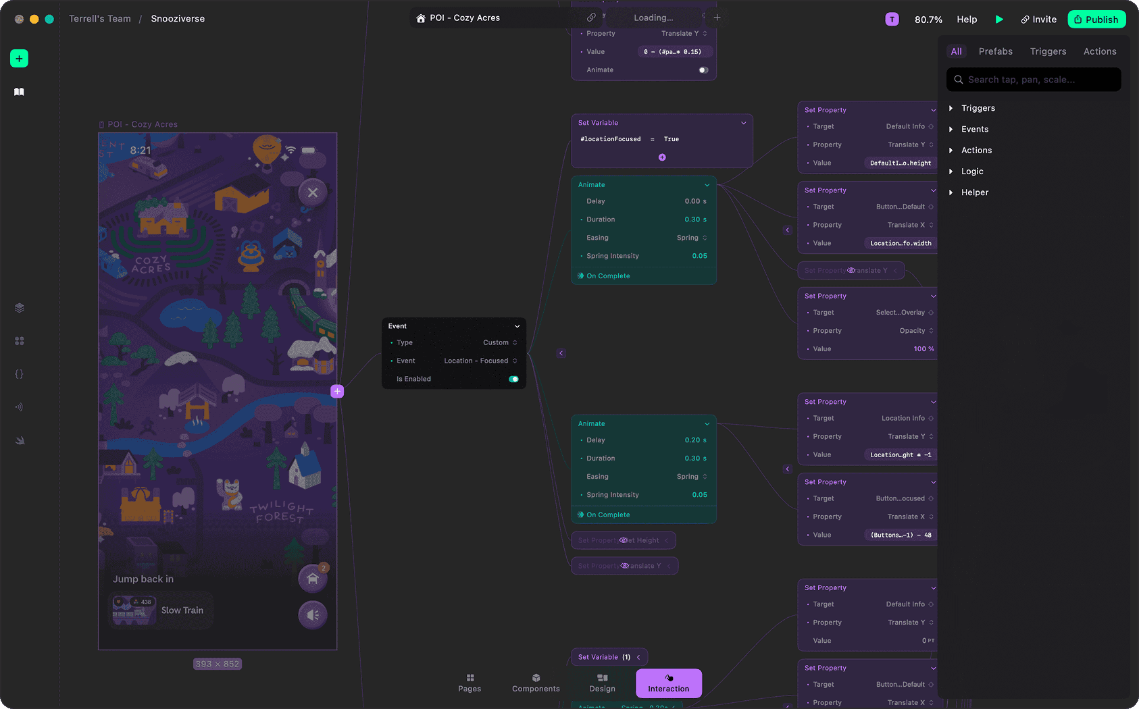Open the four-dots components icon in left sidebar

point(19,341)
